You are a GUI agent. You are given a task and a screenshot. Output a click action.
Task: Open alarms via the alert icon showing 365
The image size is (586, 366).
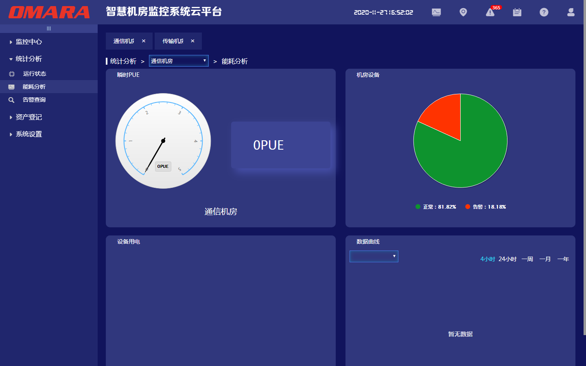click(490, 13)
